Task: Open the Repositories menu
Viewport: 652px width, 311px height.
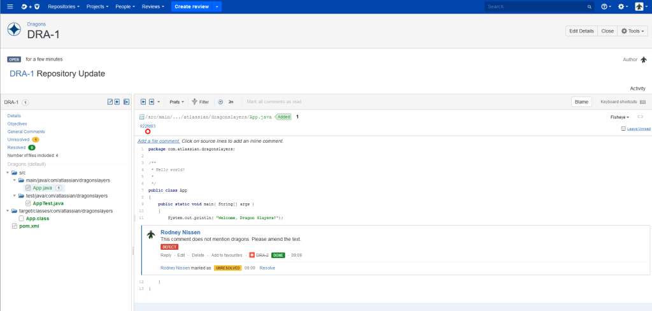Action: [64, 6]
